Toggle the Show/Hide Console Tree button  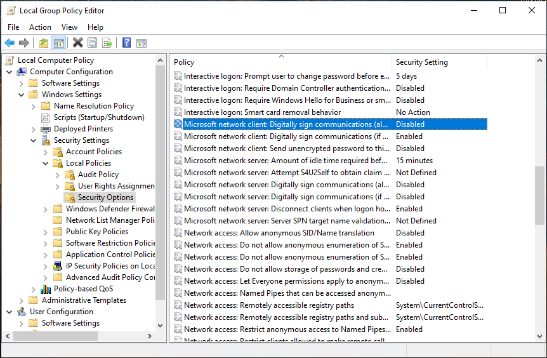pyautogui.click(x=58, y=43)
